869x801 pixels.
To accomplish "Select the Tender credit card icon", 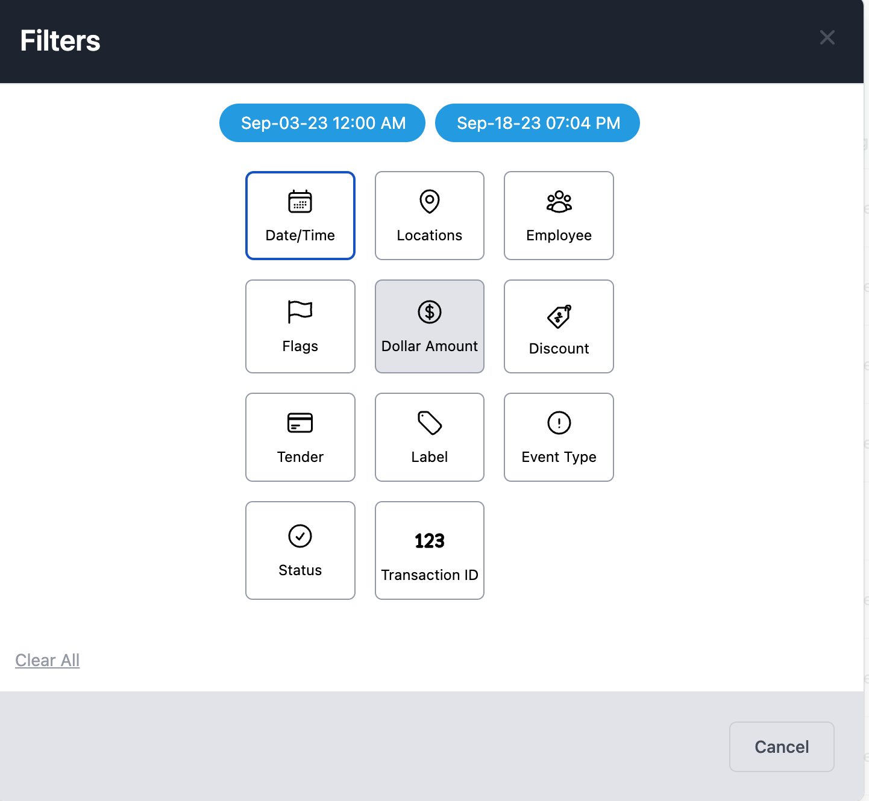I will click(300, 423).
